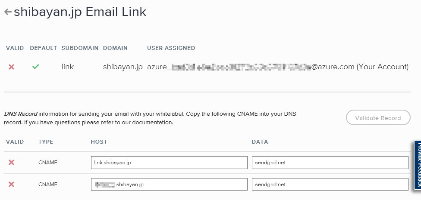Image resolution: width=421 pixels, height=200 pixels.
Task: Select the first sendgrid.net data field
Action: [x=330, y=163]
